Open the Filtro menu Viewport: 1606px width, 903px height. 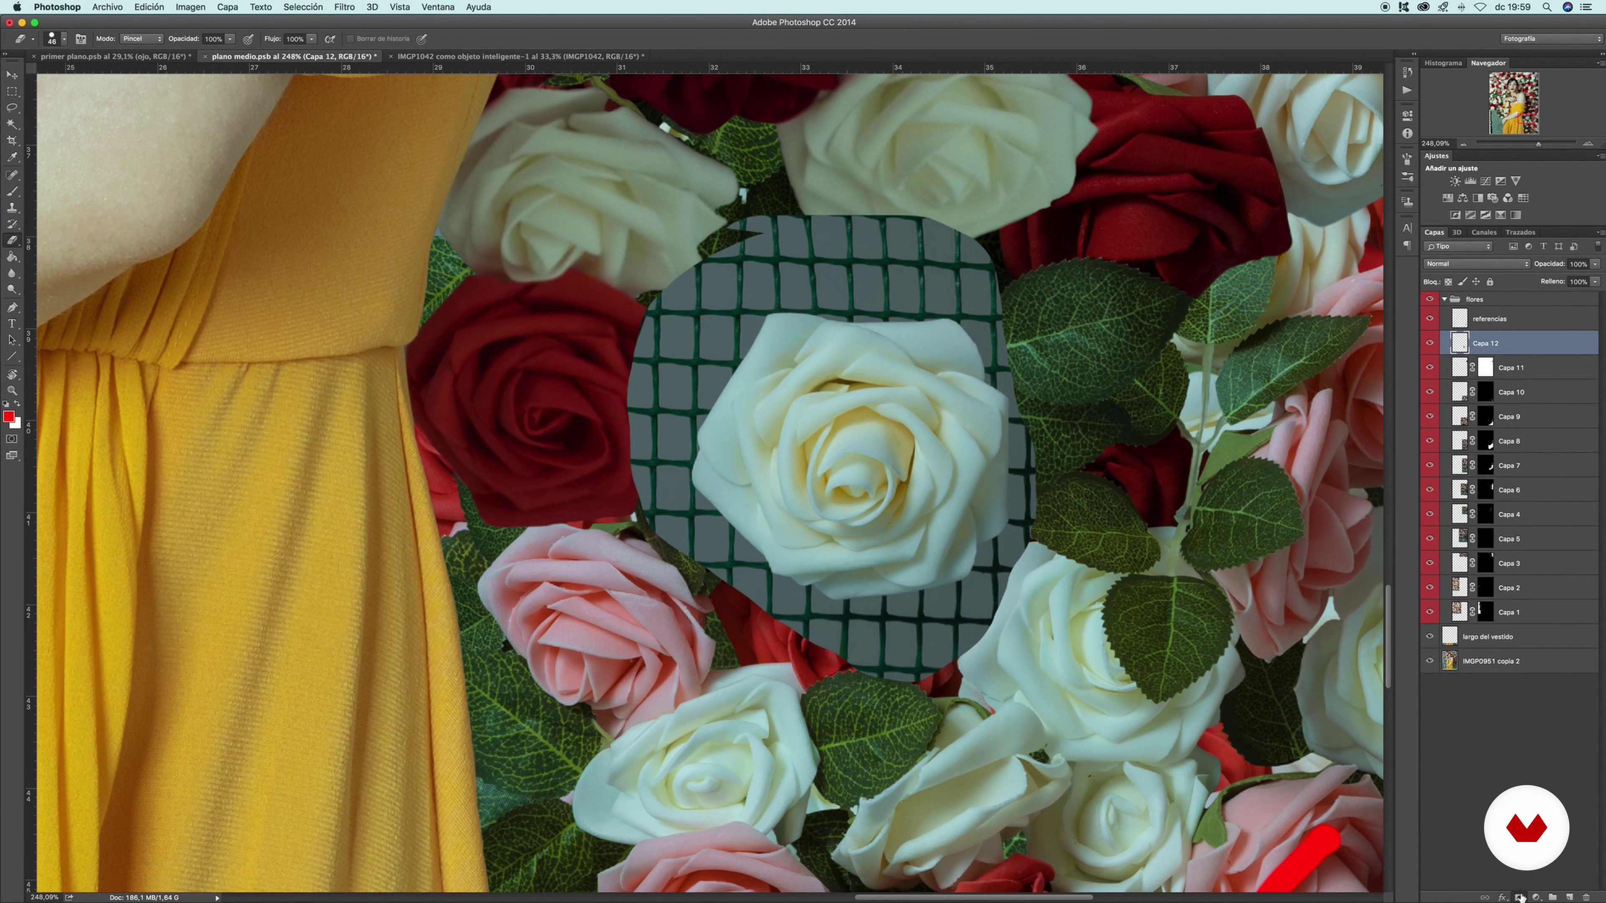[x=344, y=7]
